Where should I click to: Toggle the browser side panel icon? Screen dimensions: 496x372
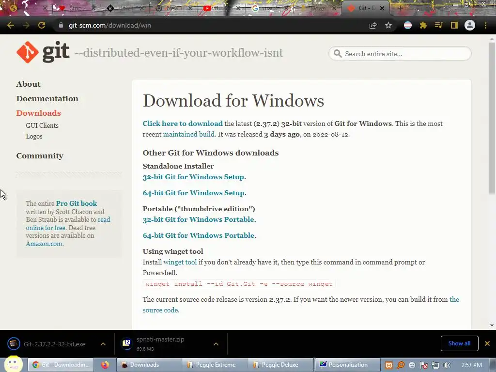[x=454, y=25]
